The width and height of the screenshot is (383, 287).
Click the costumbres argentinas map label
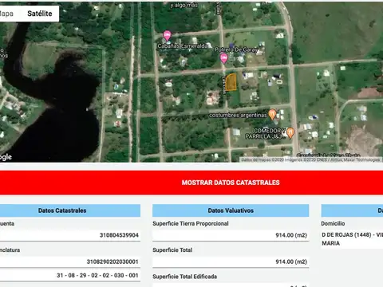238,116
